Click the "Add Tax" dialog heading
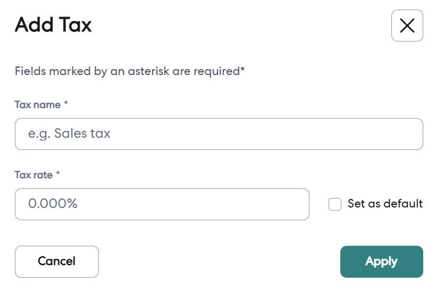 (53, 25)
